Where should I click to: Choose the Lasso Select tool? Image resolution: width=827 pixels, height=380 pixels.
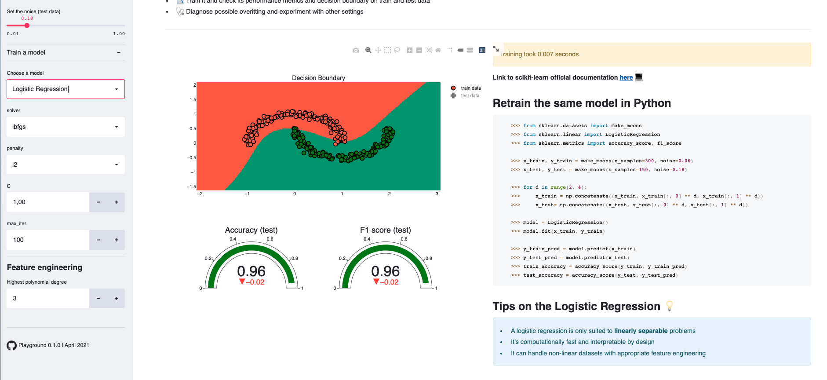click(397, 50)
